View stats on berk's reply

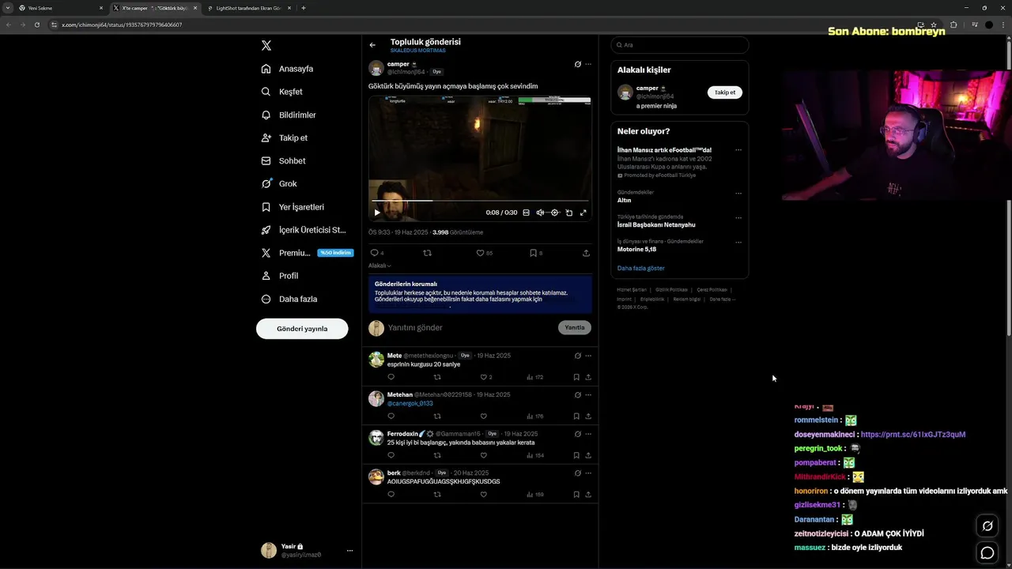[535, 494]
